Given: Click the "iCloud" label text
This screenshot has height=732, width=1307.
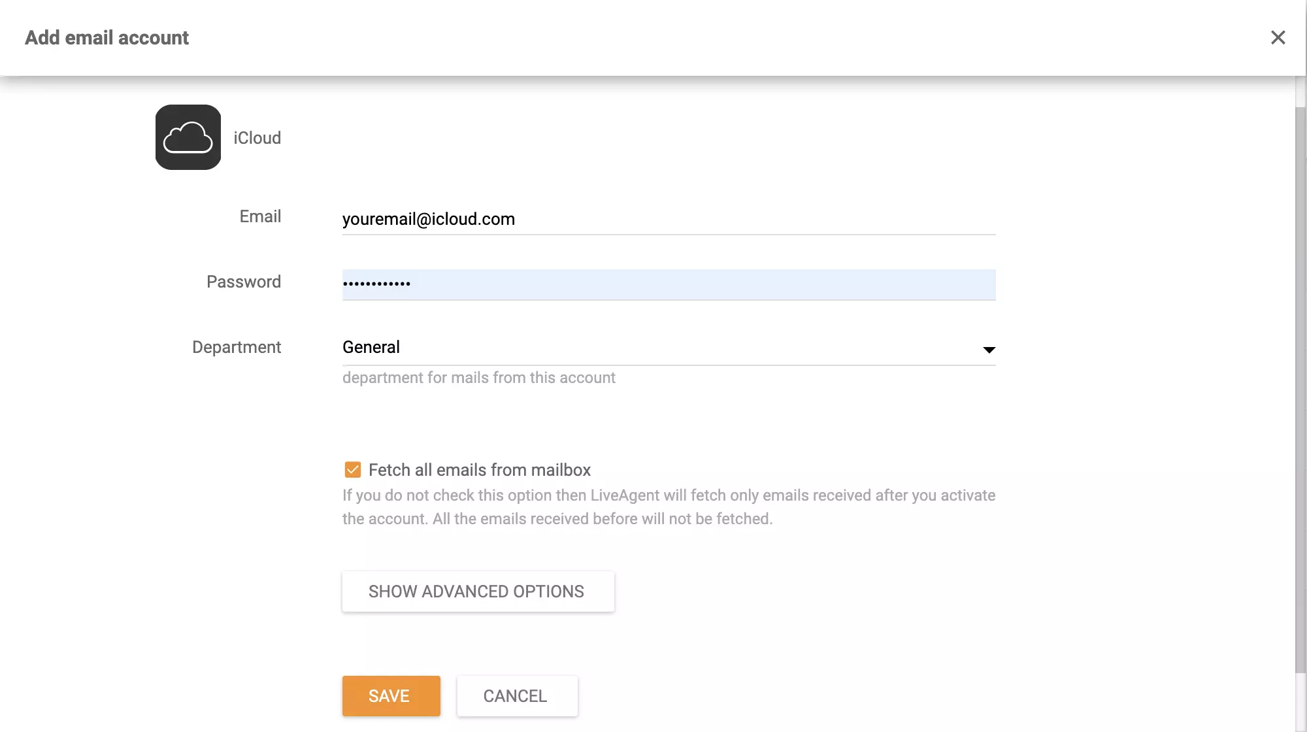Looking at the screenshot, I should tap(257, 137).
